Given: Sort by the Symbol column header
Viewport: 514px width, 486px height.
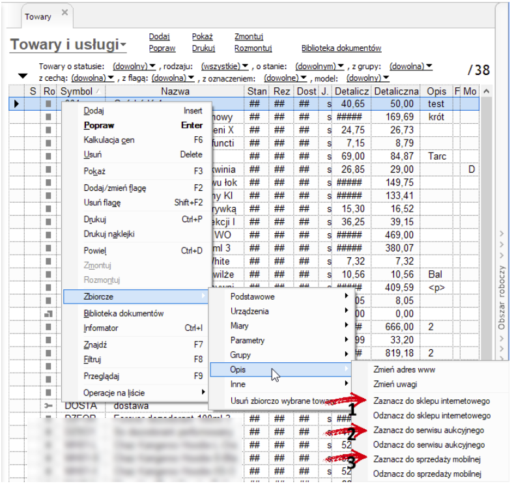Looking at the screenshot, I should point(81,91).
